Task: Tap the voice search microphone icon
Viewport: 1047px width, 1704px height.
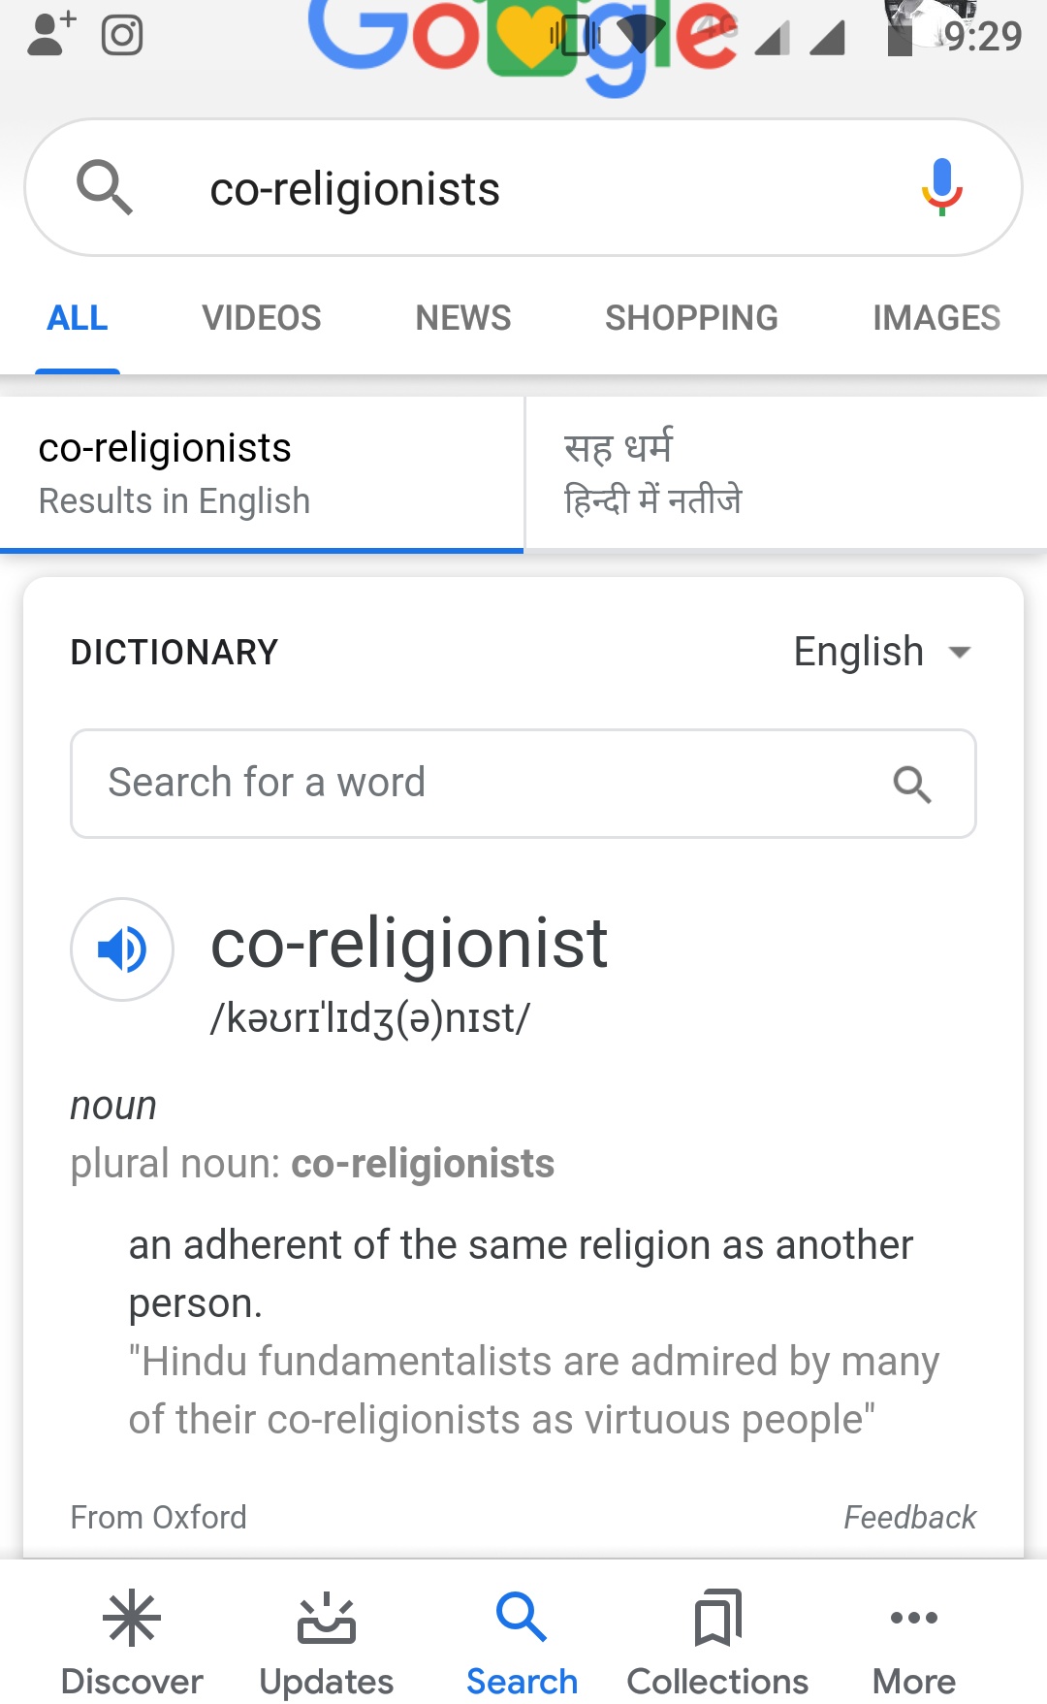Action: pos(941,186)
